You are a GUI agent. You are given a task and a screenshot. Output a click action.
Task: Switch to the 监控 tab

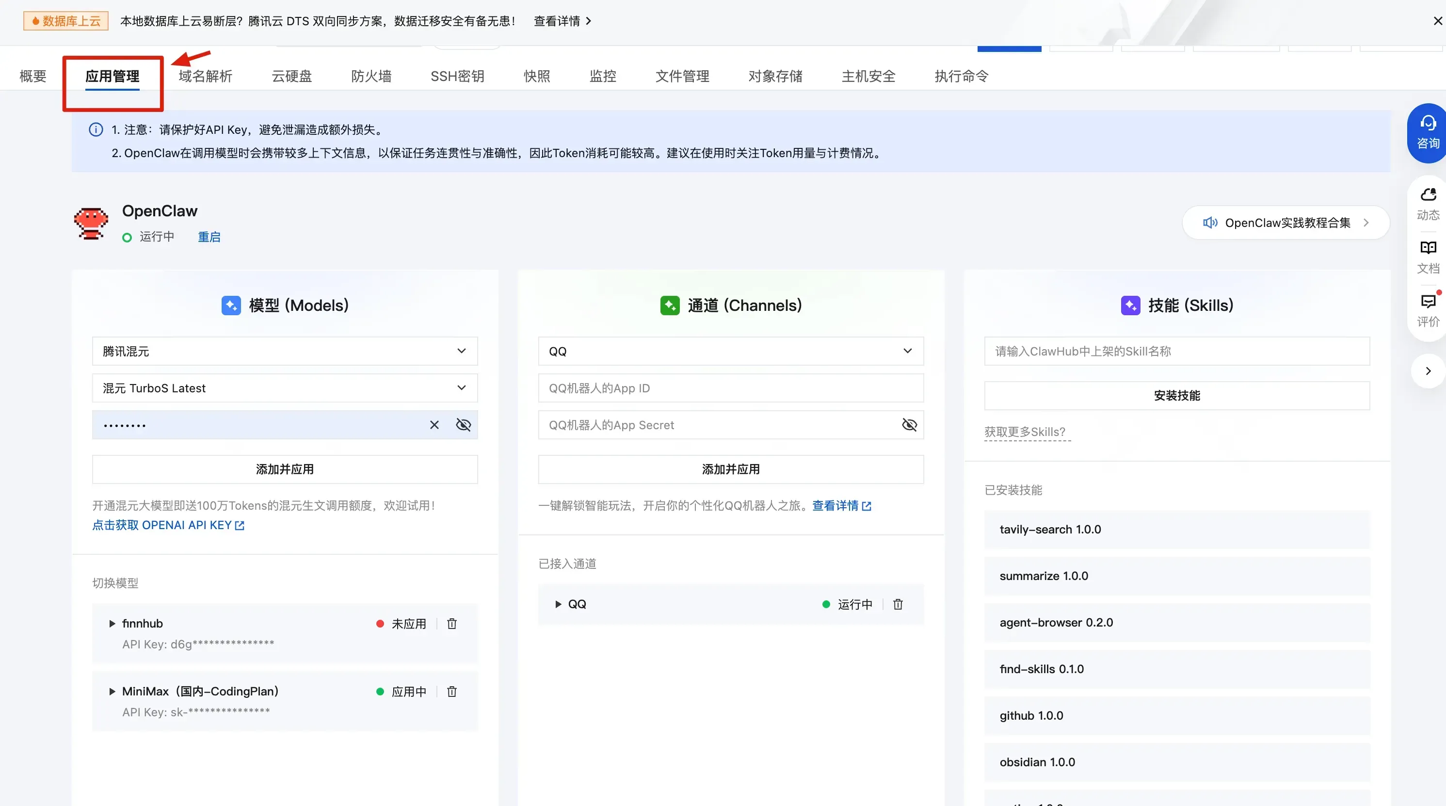point(602,76)
